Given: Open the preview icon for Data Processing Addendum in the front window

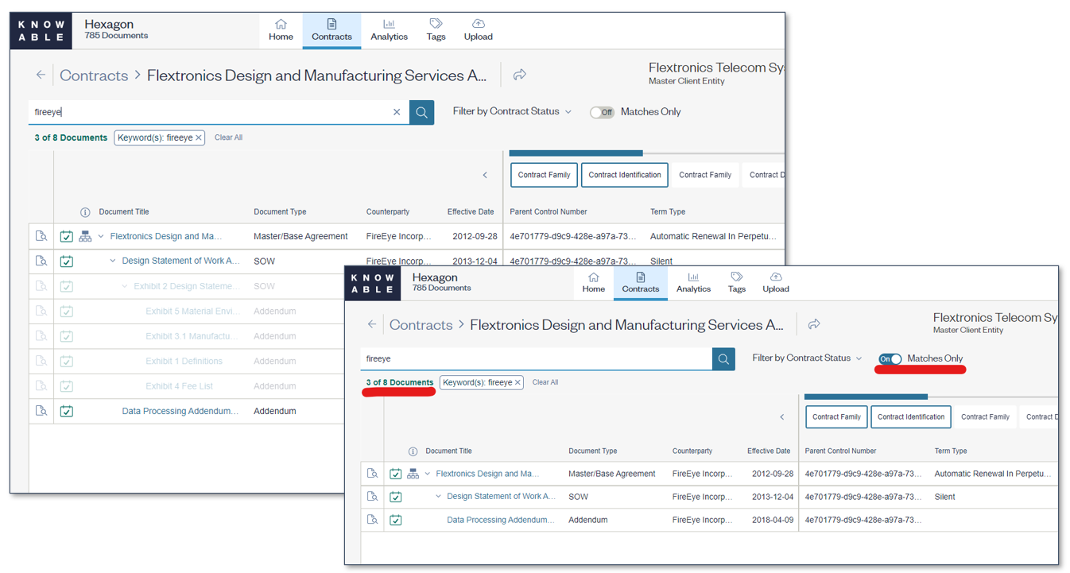Looking at the screenshot, I should coord(372,520).
